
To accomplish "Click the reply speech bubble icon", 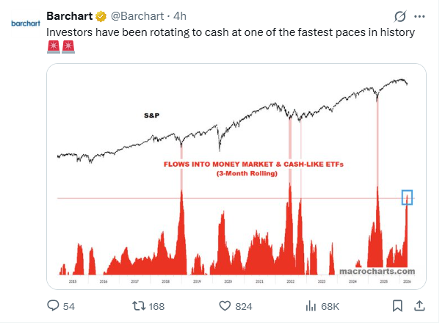I will click(53, 305).
